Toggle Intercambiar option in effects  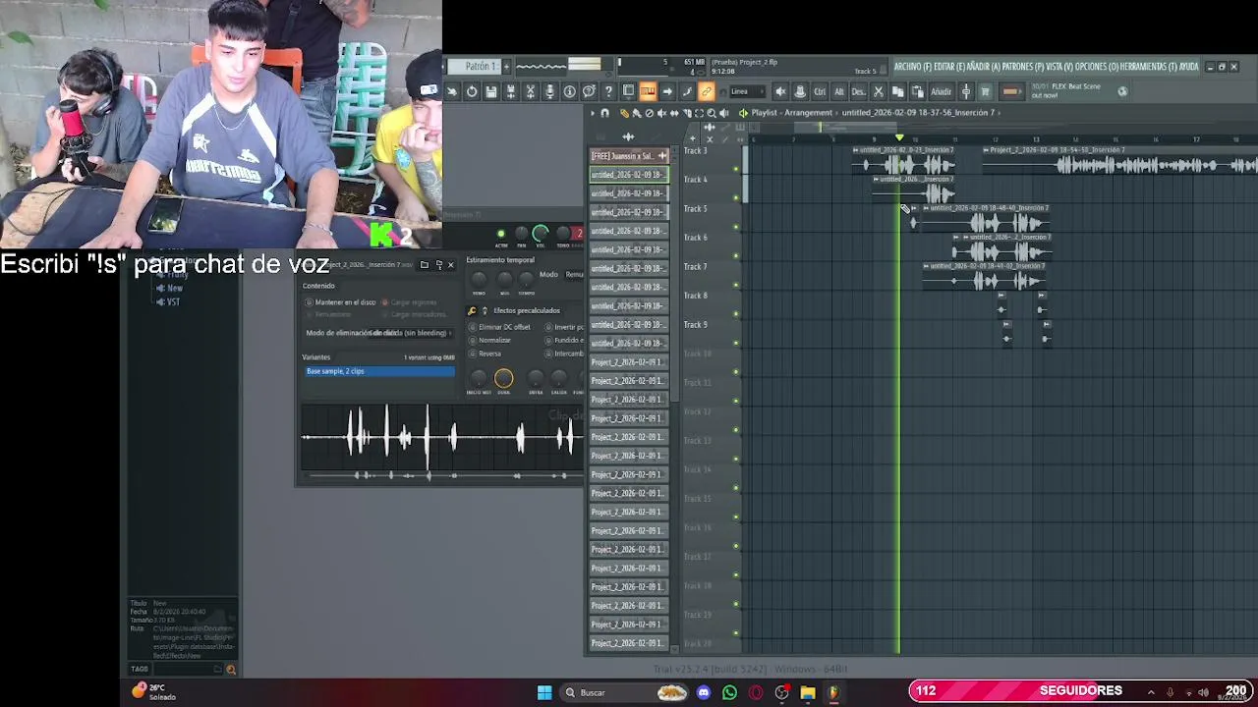coord(565,353)
